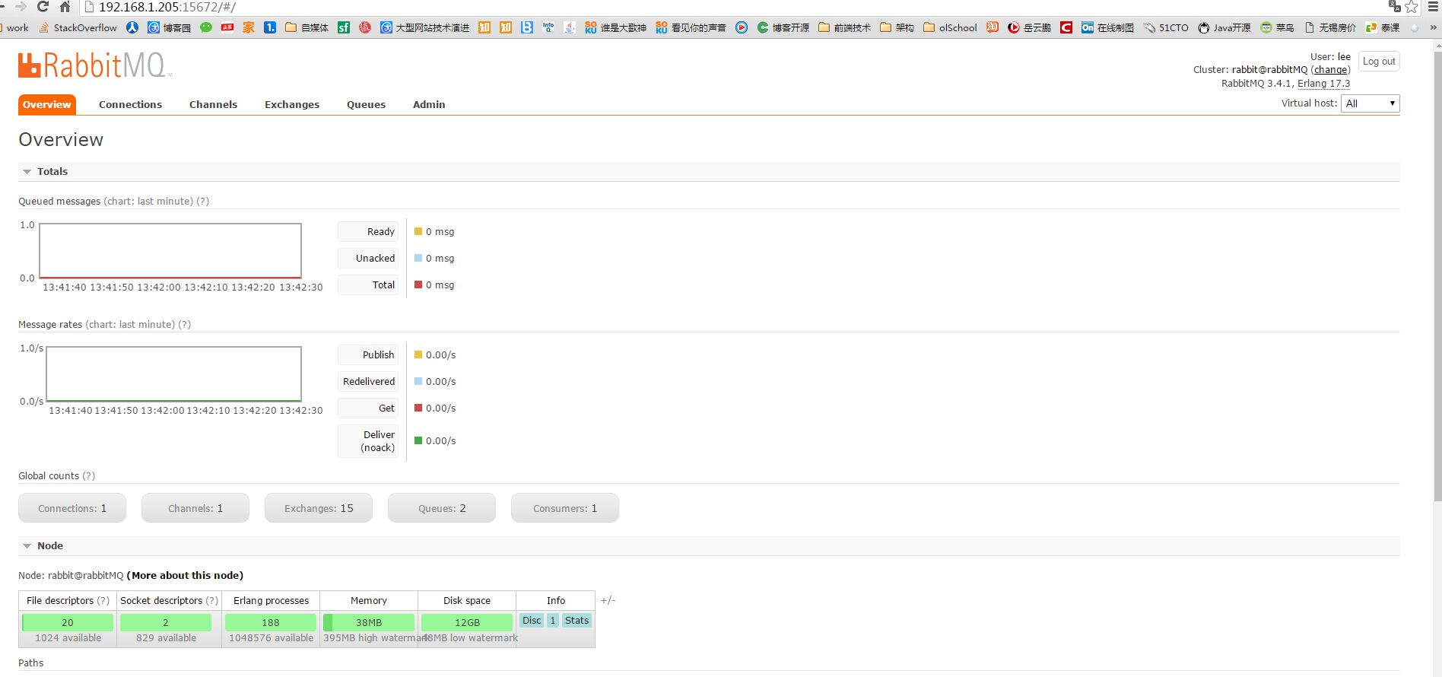Open help for Global counts
Image resolution: width=1442 pixels, height=677 pixels.
(88, 475)
